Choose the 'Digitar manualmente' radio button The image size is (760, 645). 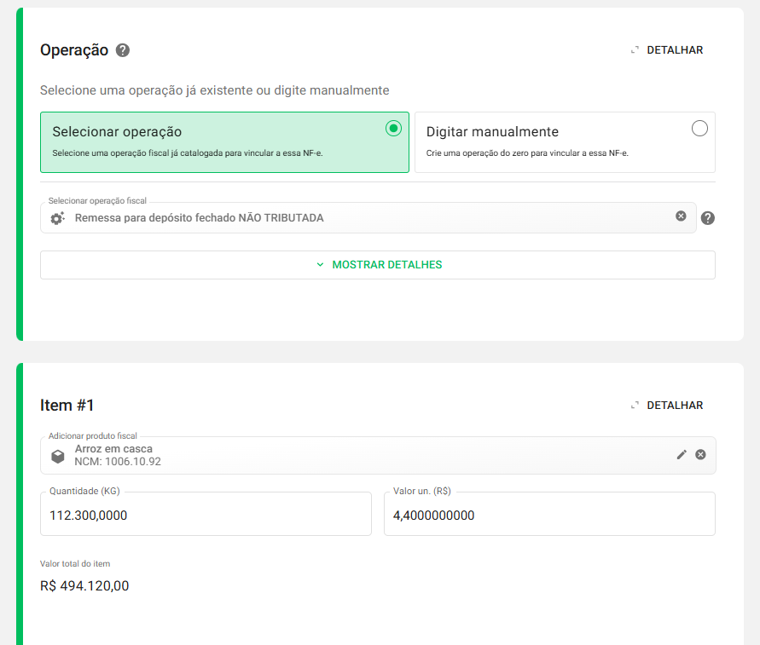click(x=699, y=129)
